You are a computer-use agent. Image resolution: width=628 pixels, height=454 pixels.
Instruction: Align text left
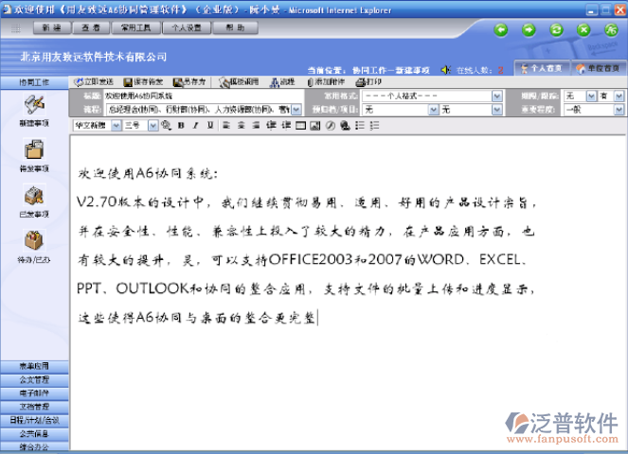coord(226,126)
